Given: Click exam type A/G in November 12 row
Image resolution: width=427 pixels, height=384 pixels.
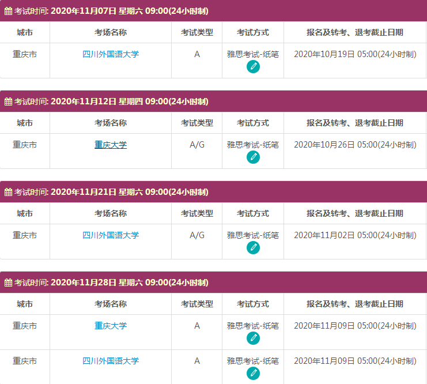Looking at the screenshot, I should coord(197,145).
